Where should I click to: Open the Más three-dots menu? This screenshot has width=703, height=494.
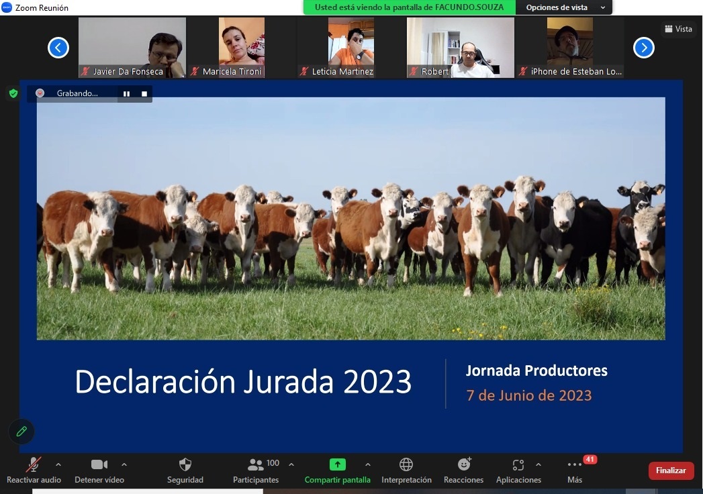tap(574, 465)
